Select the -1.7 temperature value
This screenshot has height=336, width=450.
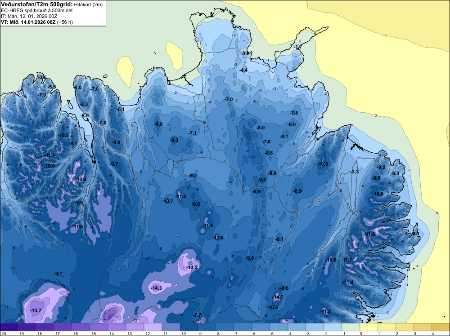click(x=298, y=47)
